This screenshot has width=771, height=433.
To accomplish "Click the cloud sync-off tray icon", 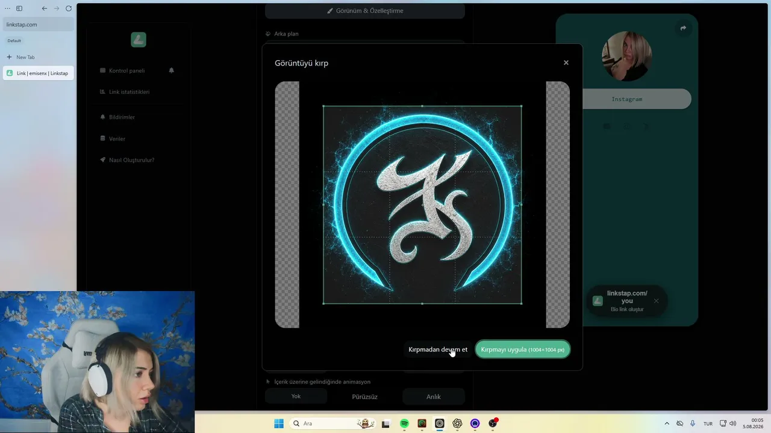I will pyautogui.click(x=680, y=423).
